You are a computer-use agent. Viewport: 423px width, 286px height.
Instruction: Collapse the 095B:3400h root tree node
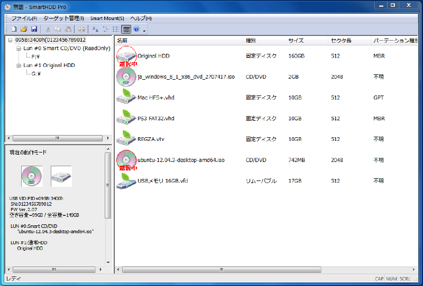(x=10, y=40)
